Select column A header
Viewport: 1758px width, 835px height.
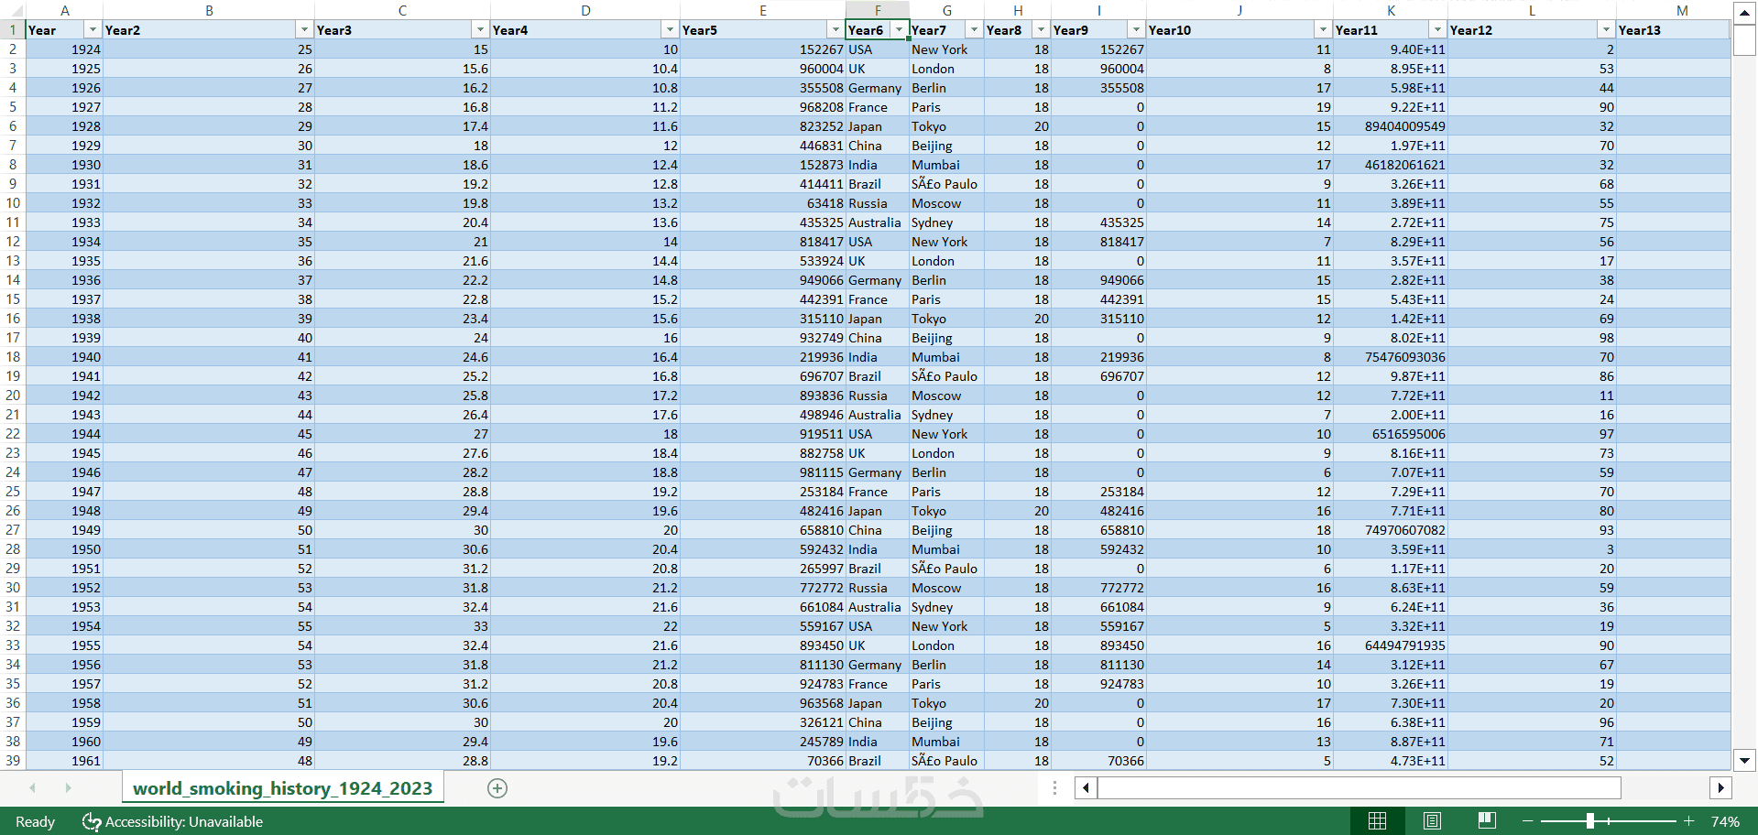64,11
